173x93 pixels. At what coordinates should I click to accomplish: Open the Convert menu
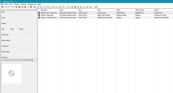click(17, 4)
